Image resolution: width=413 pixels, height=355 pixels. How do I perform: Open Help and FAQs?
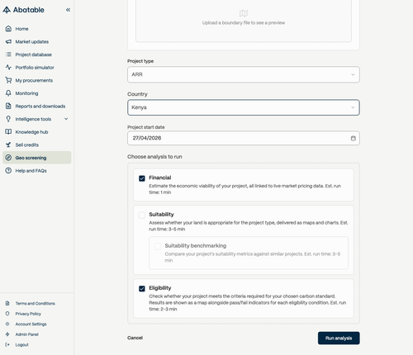[37, 171]
